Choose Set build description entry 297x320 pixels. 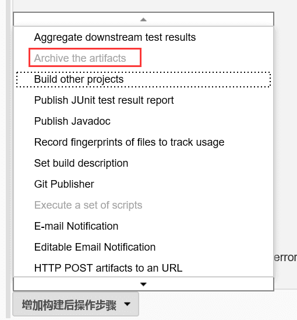[81, 163]
